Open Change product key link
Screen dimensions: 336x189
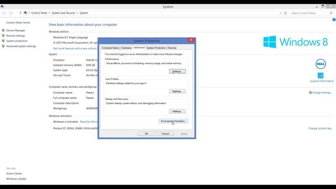(320, 128)
